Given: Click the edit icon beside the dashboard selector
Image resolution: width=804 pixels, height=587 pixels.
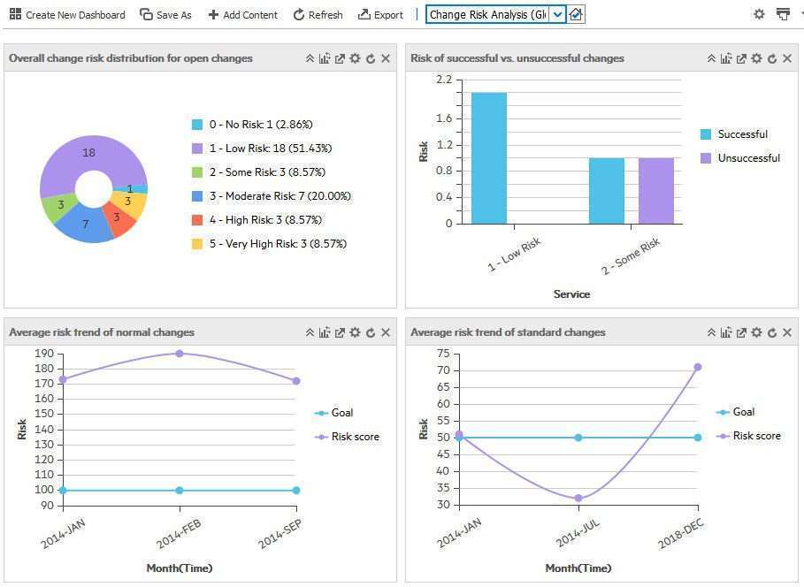Looking at the screenshot, I should point(576,15).
